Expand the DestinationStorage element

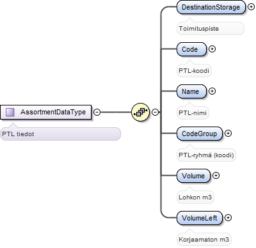(x=251, y=7)
